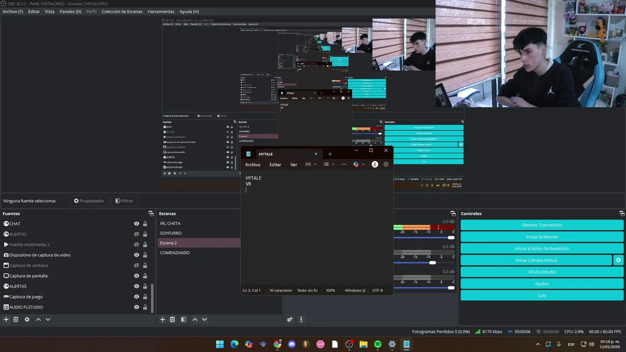
Task: Move source up with the Fuentes up arrow
Action: pyautogui.click(x=38, y=319)
